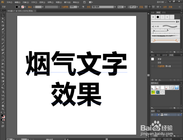Select the Free Transform tool
Viewport: 183px width, 140px height.
3,67
